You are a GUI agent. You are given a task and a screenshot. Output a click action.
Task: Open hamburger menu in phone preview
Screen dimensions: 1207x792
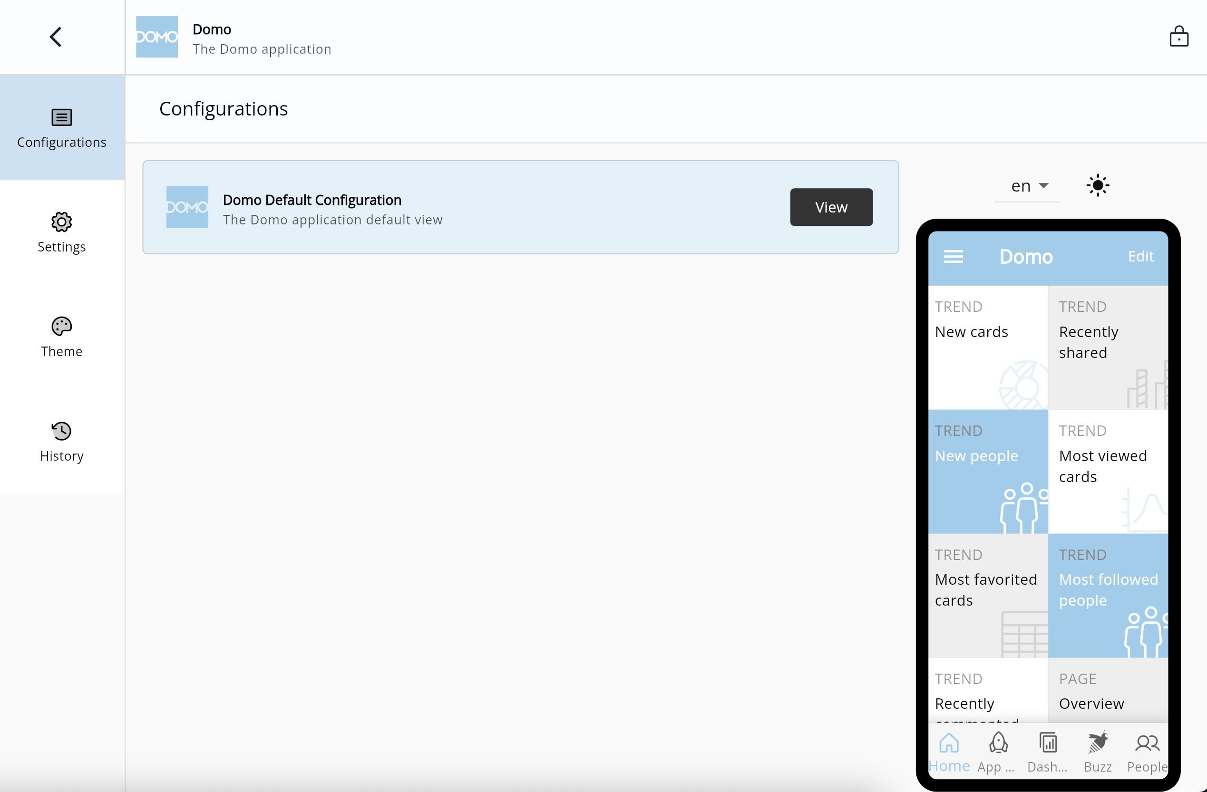pos(953,257)
